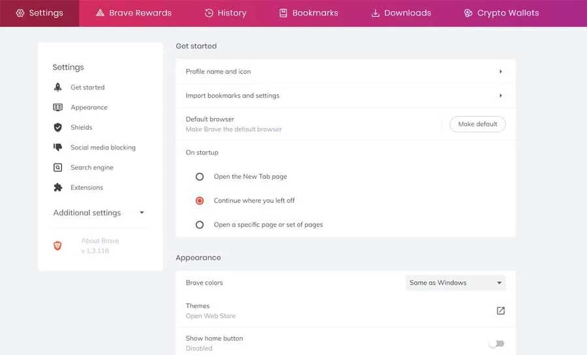Viewport: 587px width, 355px height.
Task: Select Open the New Tab page option
Action: [200, 177]
